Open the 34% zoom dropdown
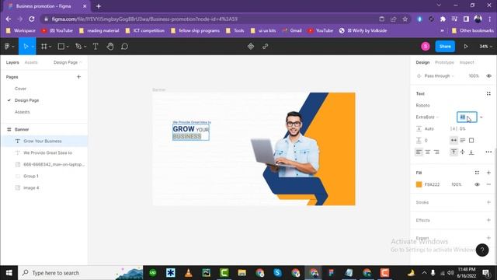The width and height of the screenshot is (497, 280). (485, 47)
